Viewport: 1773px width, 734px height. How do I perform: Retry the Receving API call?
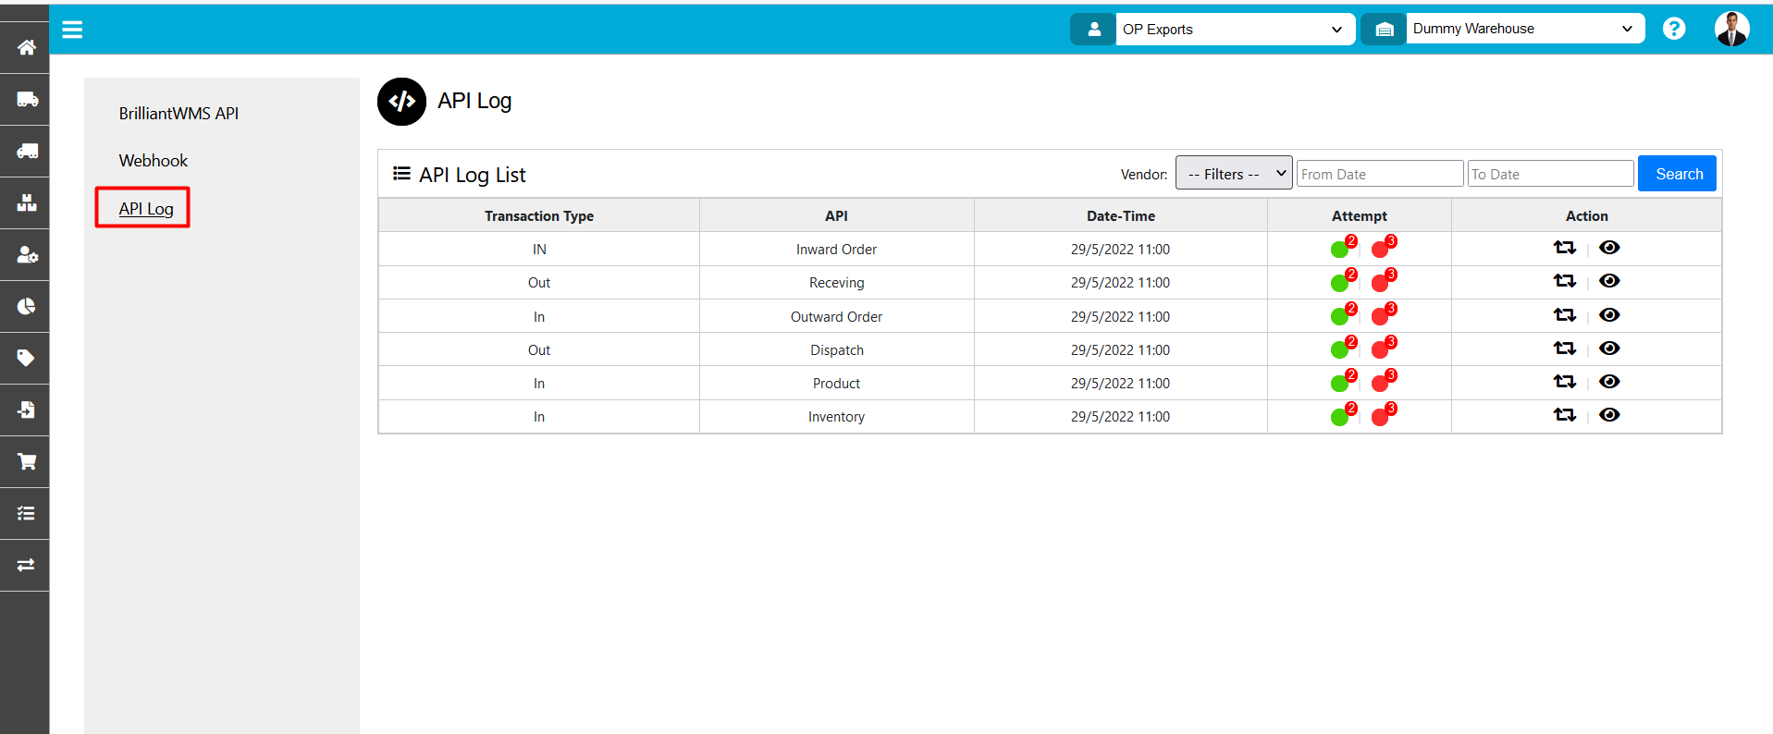click(1564, 281)
